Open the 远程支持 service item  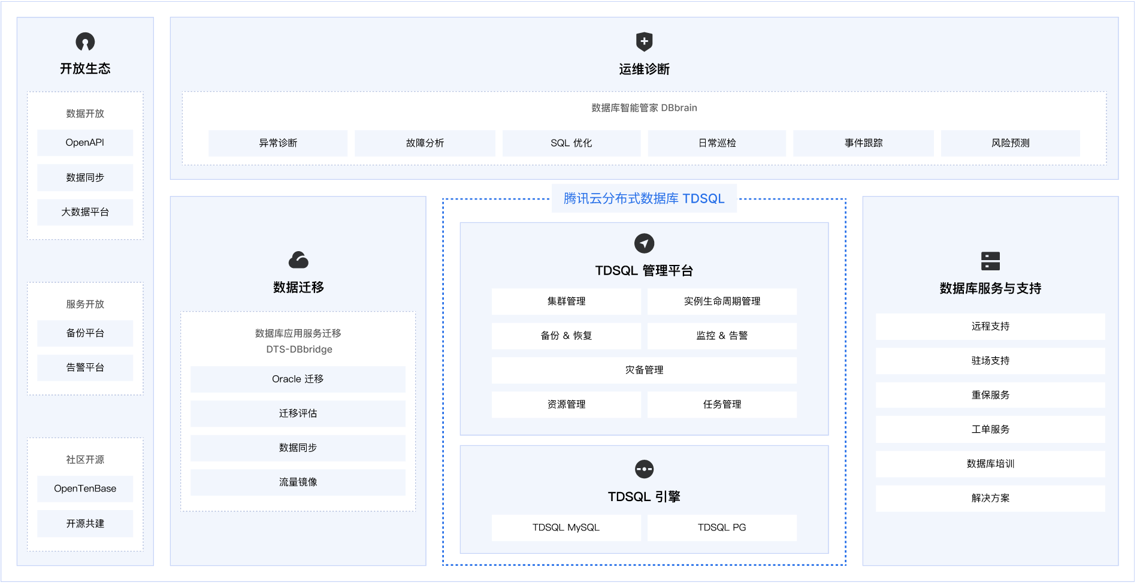coord(990,327)
